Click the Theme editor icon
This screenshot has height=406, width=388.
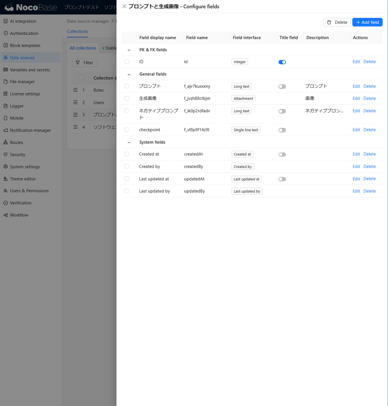[6, 179]
